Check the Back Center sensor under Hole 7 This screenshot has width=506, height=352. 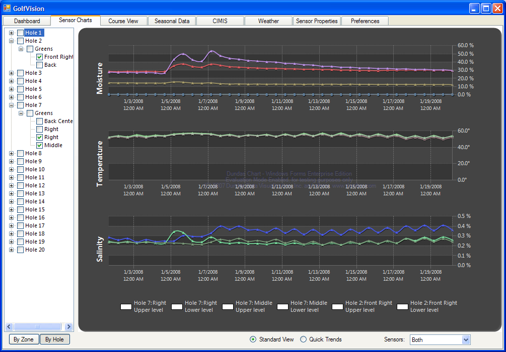click(x=40, y=122)
